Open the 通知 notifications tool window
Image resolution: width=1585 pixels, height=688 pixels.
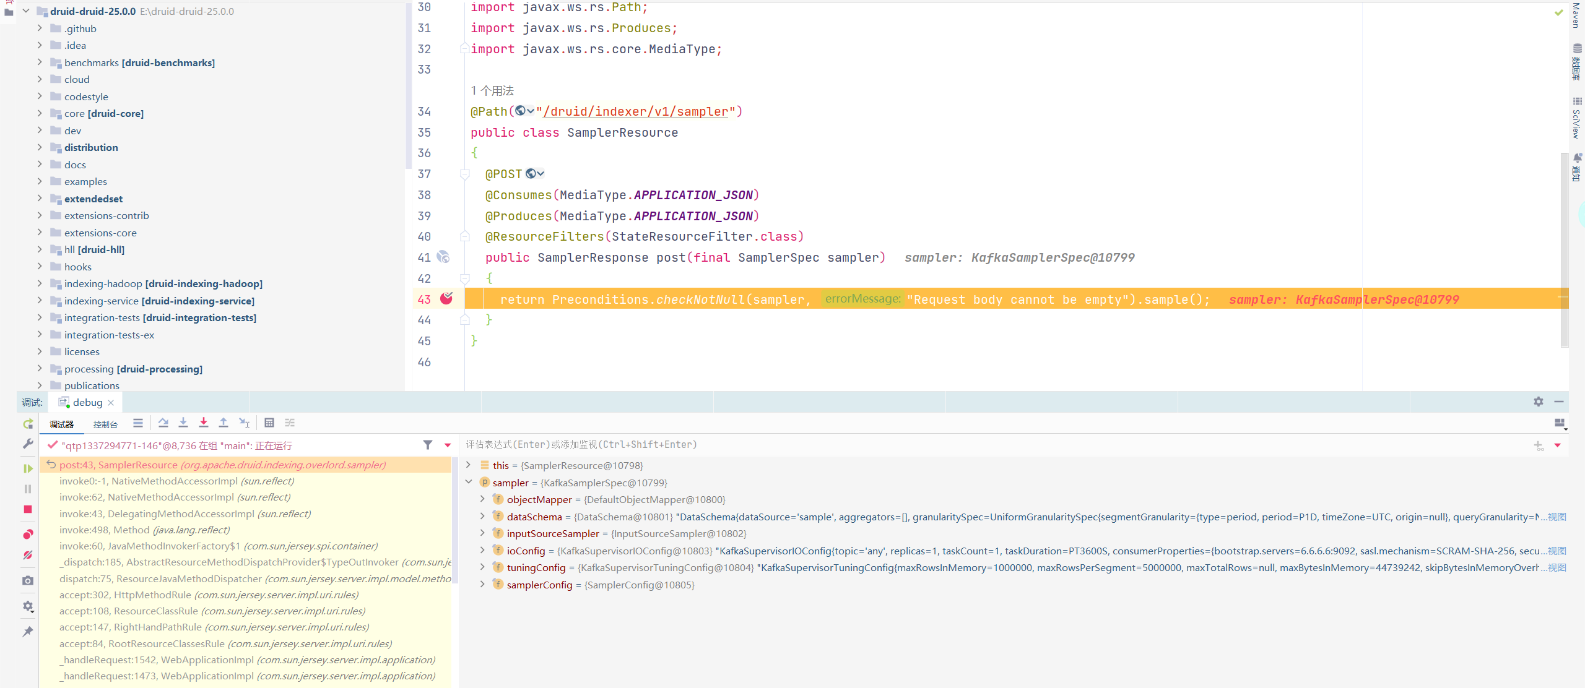[1577, 167]
